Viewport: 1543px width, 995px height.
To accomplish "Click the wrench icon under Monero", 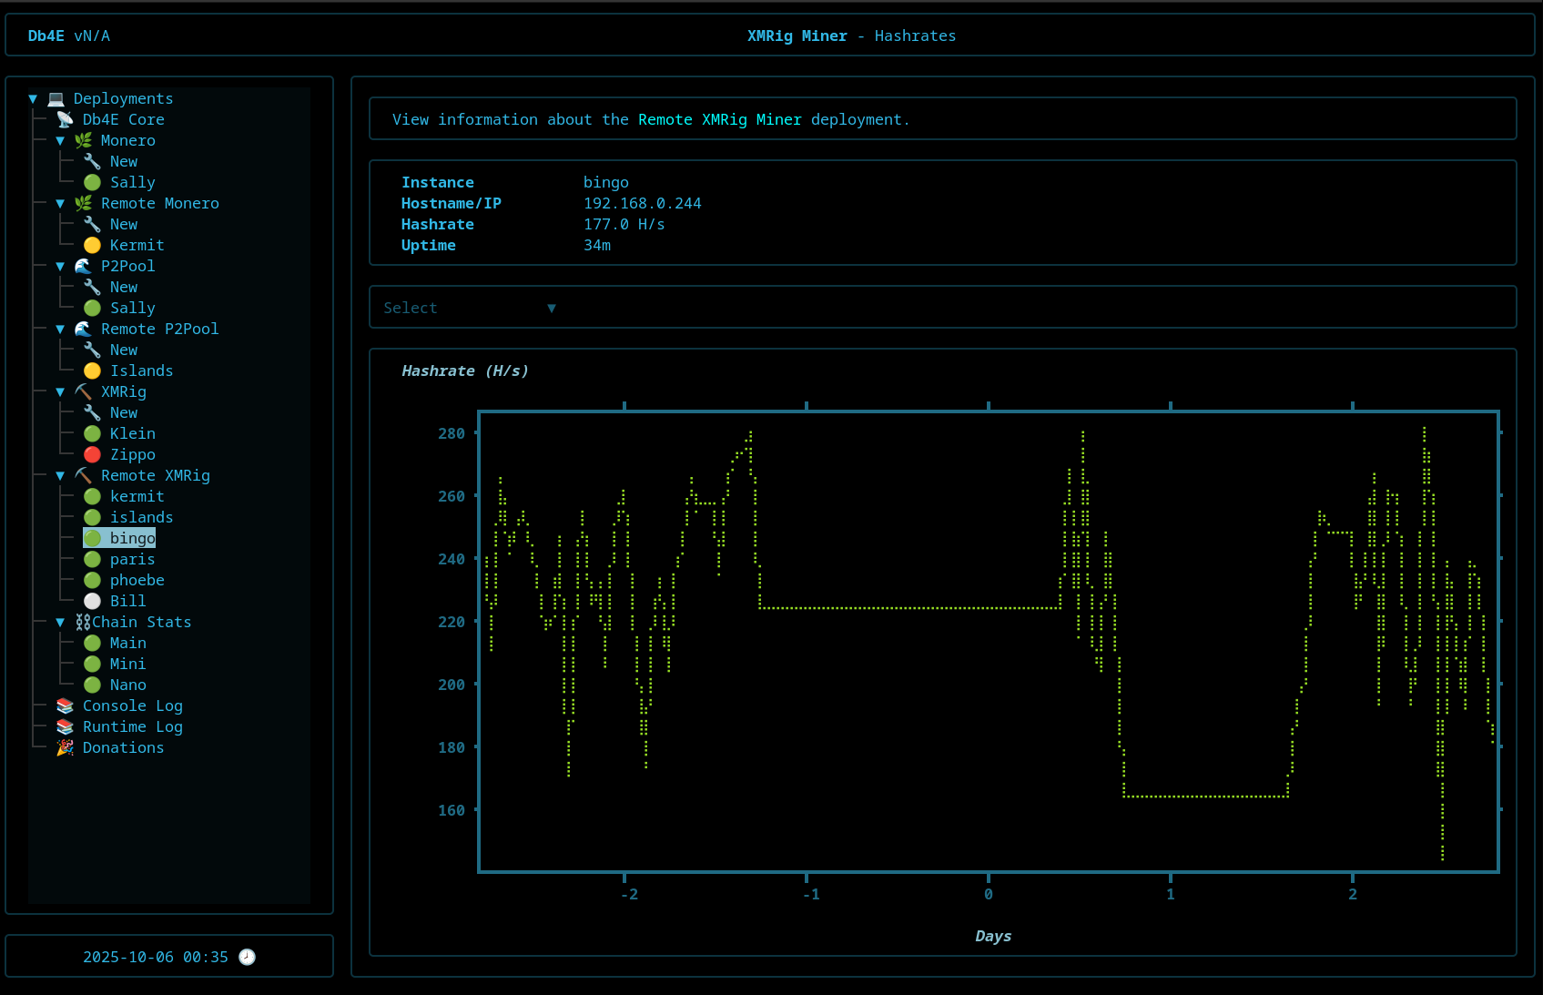I will [92, 161].
